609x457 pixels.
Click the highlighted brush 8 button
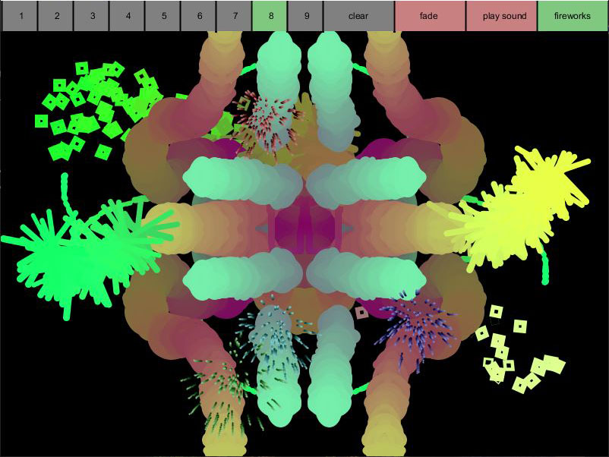(270, 16)
